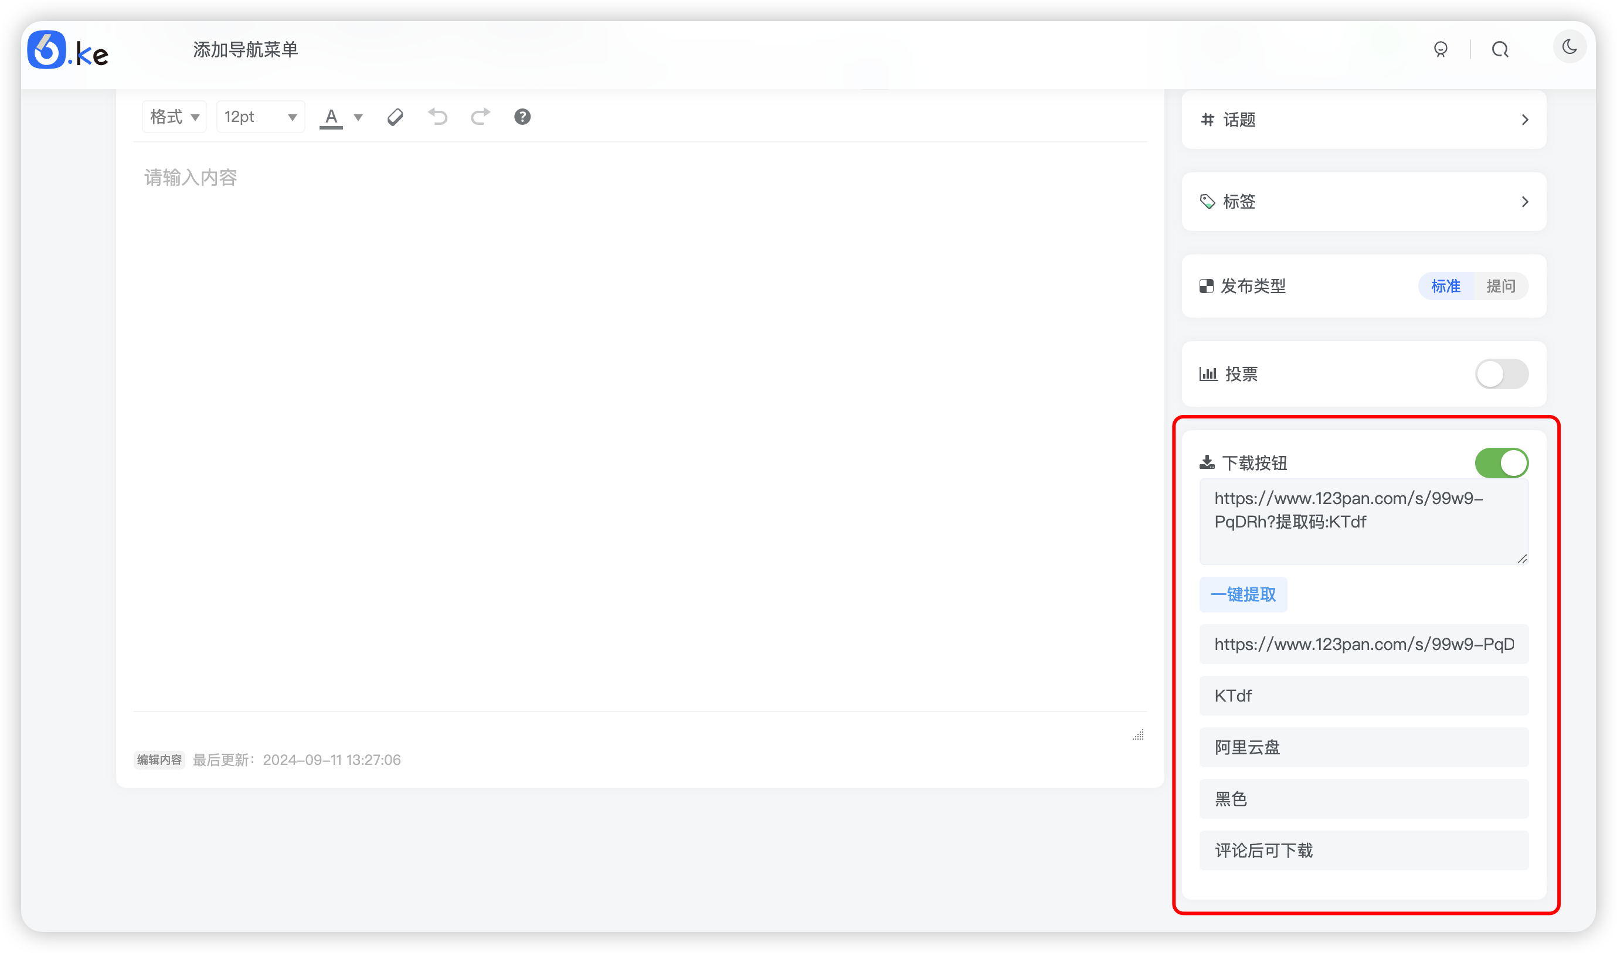1617x953 pixels.
Task: Clear formatting with the eraser icon
Action: click(x=395, y=116)
